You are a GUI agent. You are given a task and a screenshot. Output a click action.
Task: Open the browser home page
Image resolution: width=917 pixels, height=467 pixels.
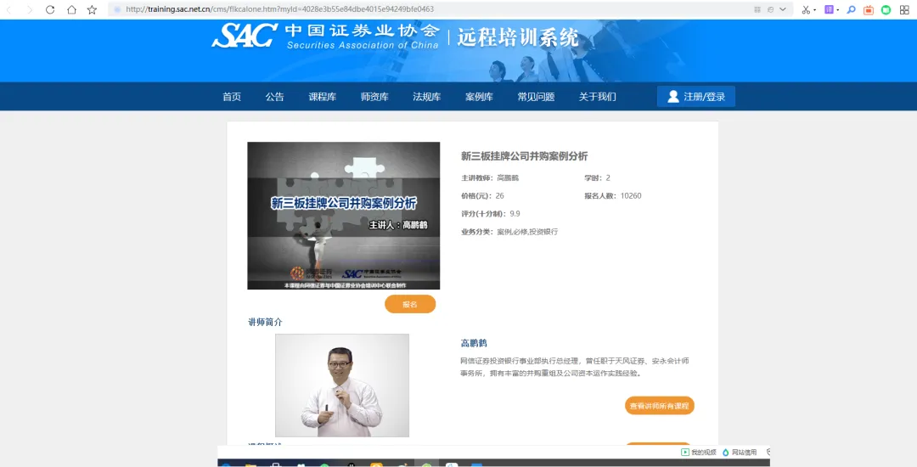coord(71,9)
